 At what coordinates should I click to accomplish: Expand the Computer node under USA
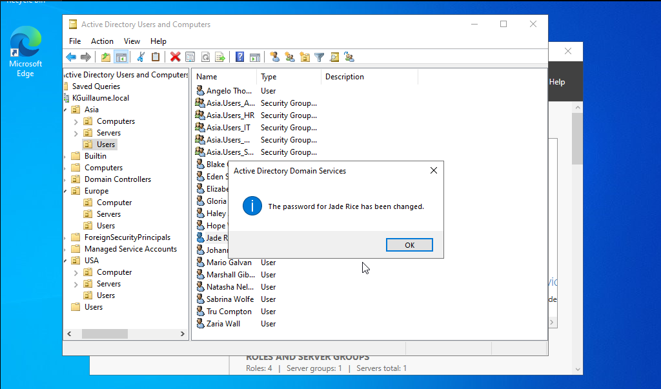tap(76, 272)
